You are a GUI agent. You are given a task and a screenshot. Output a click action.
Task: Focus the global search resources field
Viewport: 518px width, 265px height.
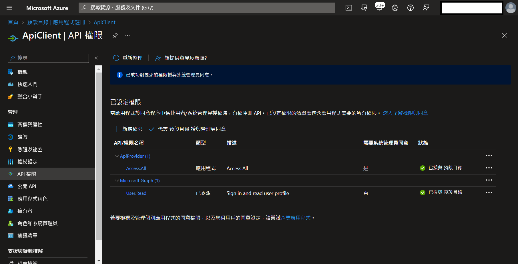point(207,8)
